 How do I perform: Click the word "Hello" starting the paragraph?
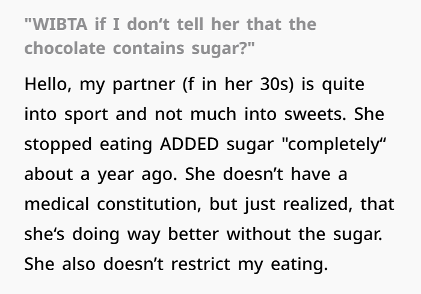46,85
